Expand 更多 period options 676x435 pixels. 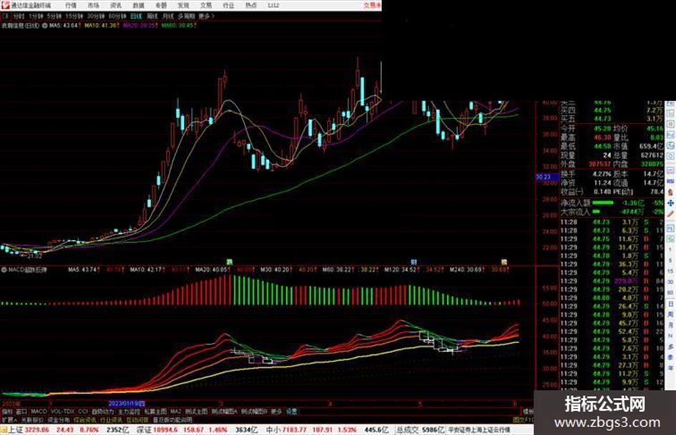pyautogui.click(x=206, y=16)
